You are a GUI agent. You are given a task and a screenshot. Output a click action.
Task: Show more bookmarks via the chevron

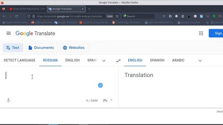[207, 23]
